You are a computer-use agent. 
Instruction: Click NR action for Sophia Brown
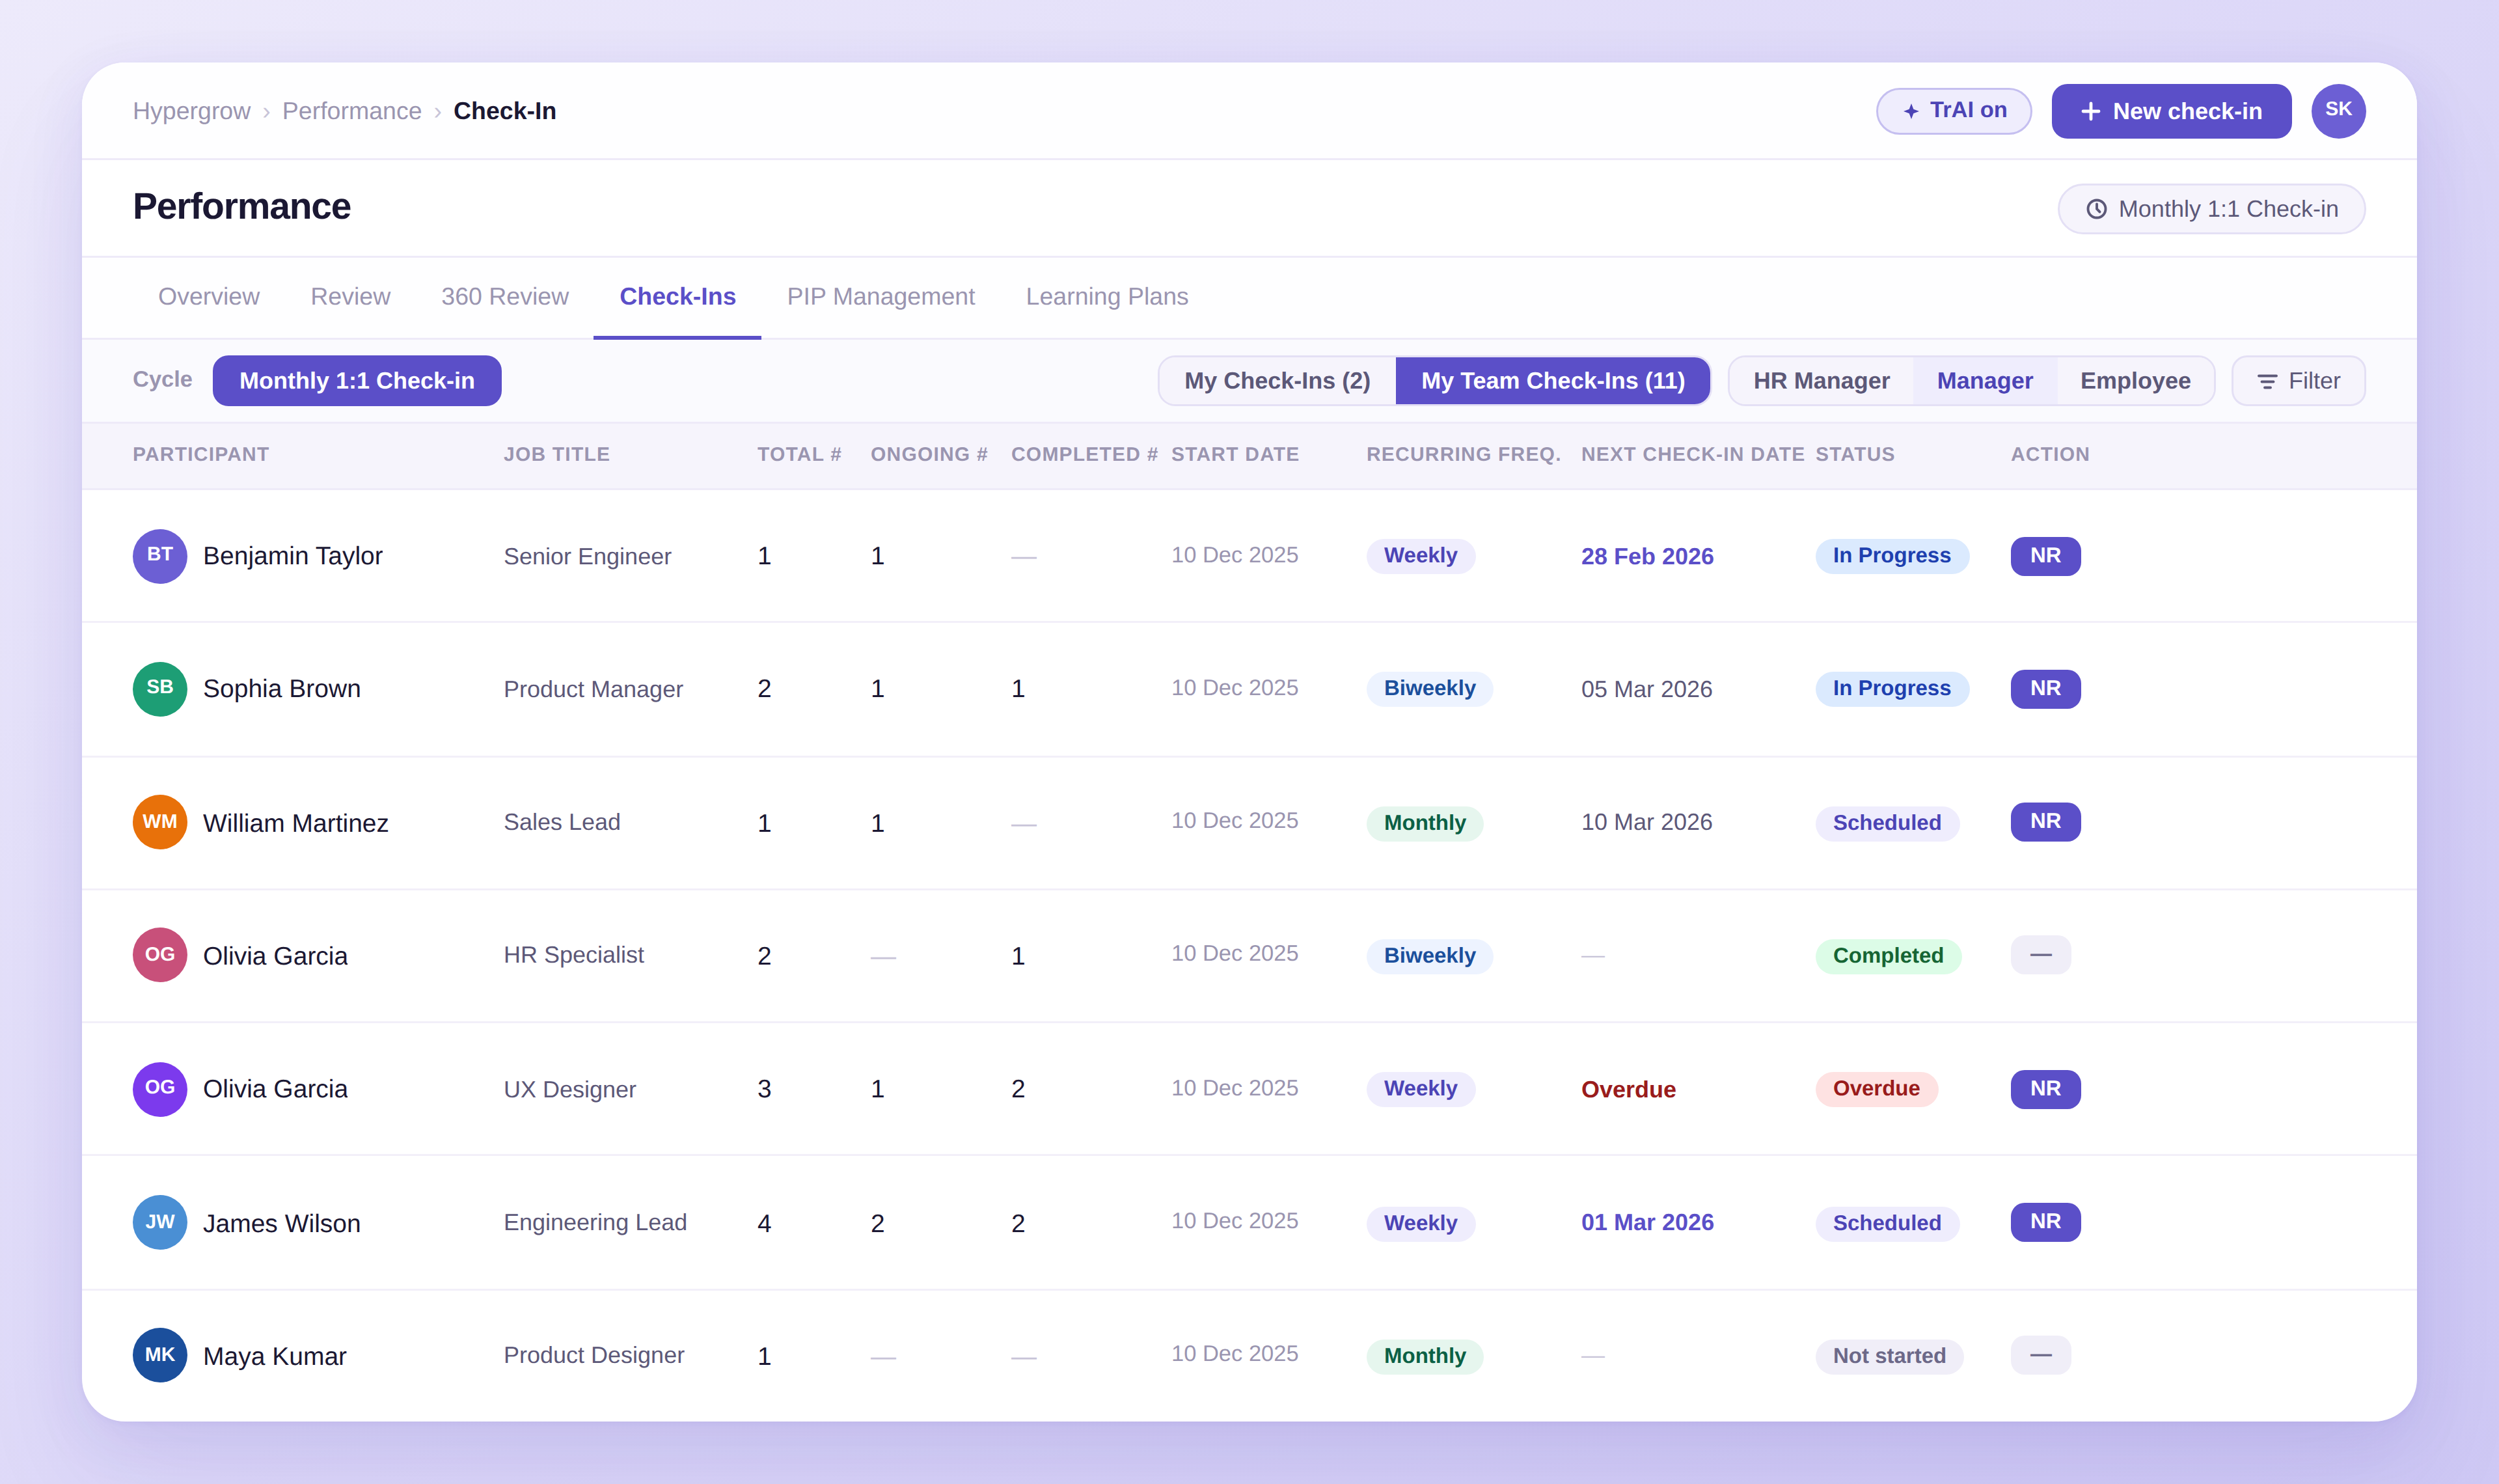pos(2044,689)
